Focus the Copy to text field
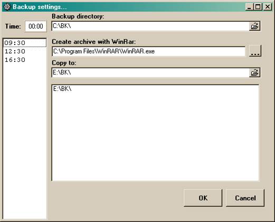275x222 pixels. pos(150,72)
